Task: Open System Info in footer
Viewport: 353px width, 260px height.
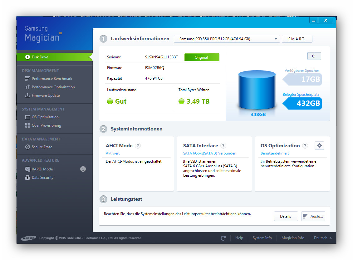Action: click(262, 238)
